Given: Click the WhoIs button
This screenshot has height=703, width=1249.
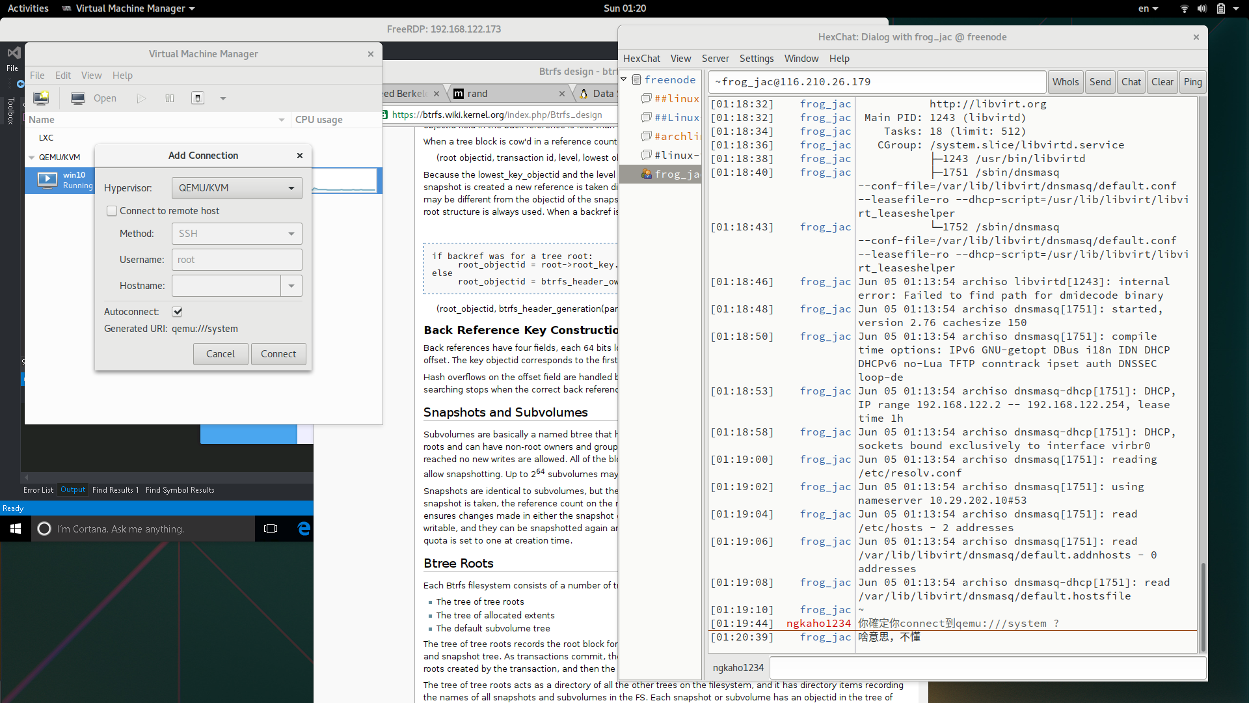Looking at the screenshot, I should [1066, 82].
